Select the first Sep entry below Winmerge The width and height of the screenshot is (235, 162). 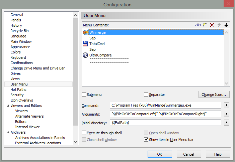pyautogui.click(x=92, y=38)
